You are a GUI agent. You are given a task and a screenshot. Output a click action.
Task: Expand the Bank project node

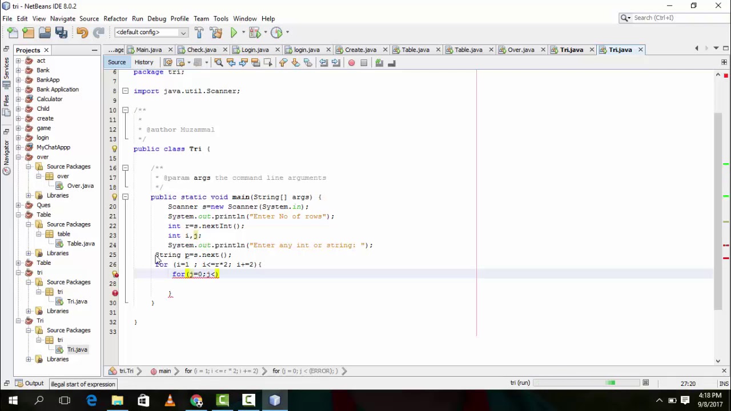[x=18, y=70]
